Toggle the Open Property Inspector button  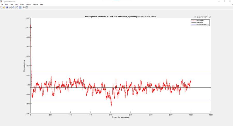click(x=27, y=7)
